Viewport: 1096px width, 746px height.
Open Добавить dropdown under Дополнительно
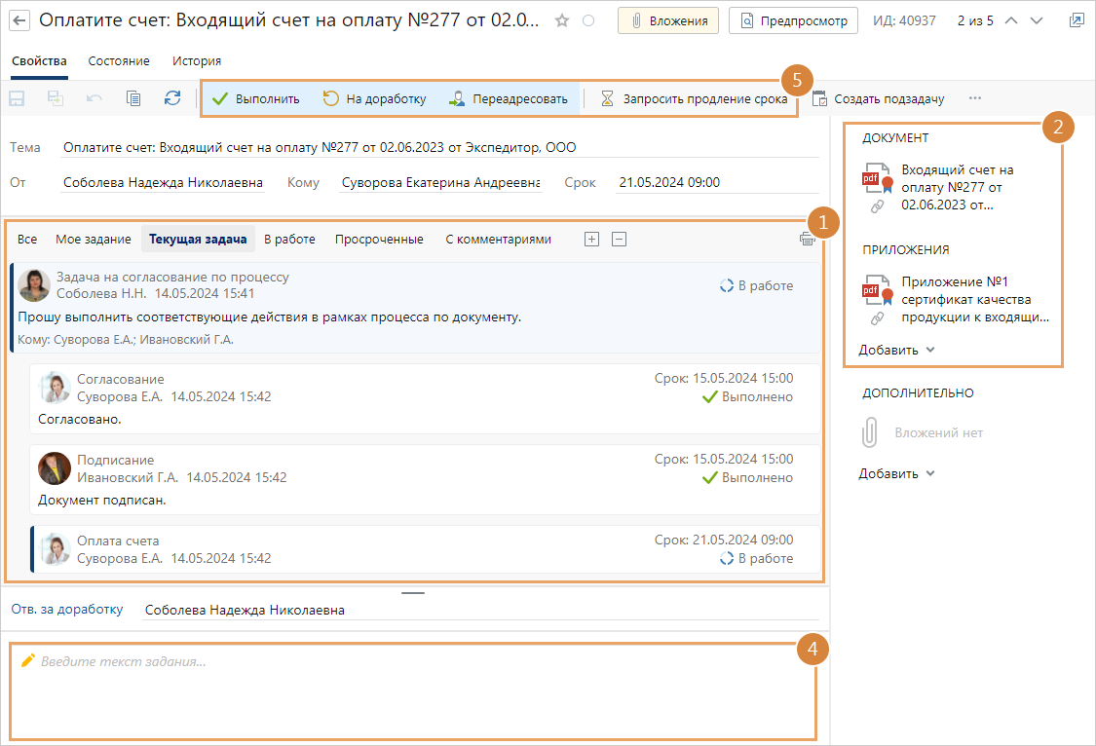[x=896, y=474]
